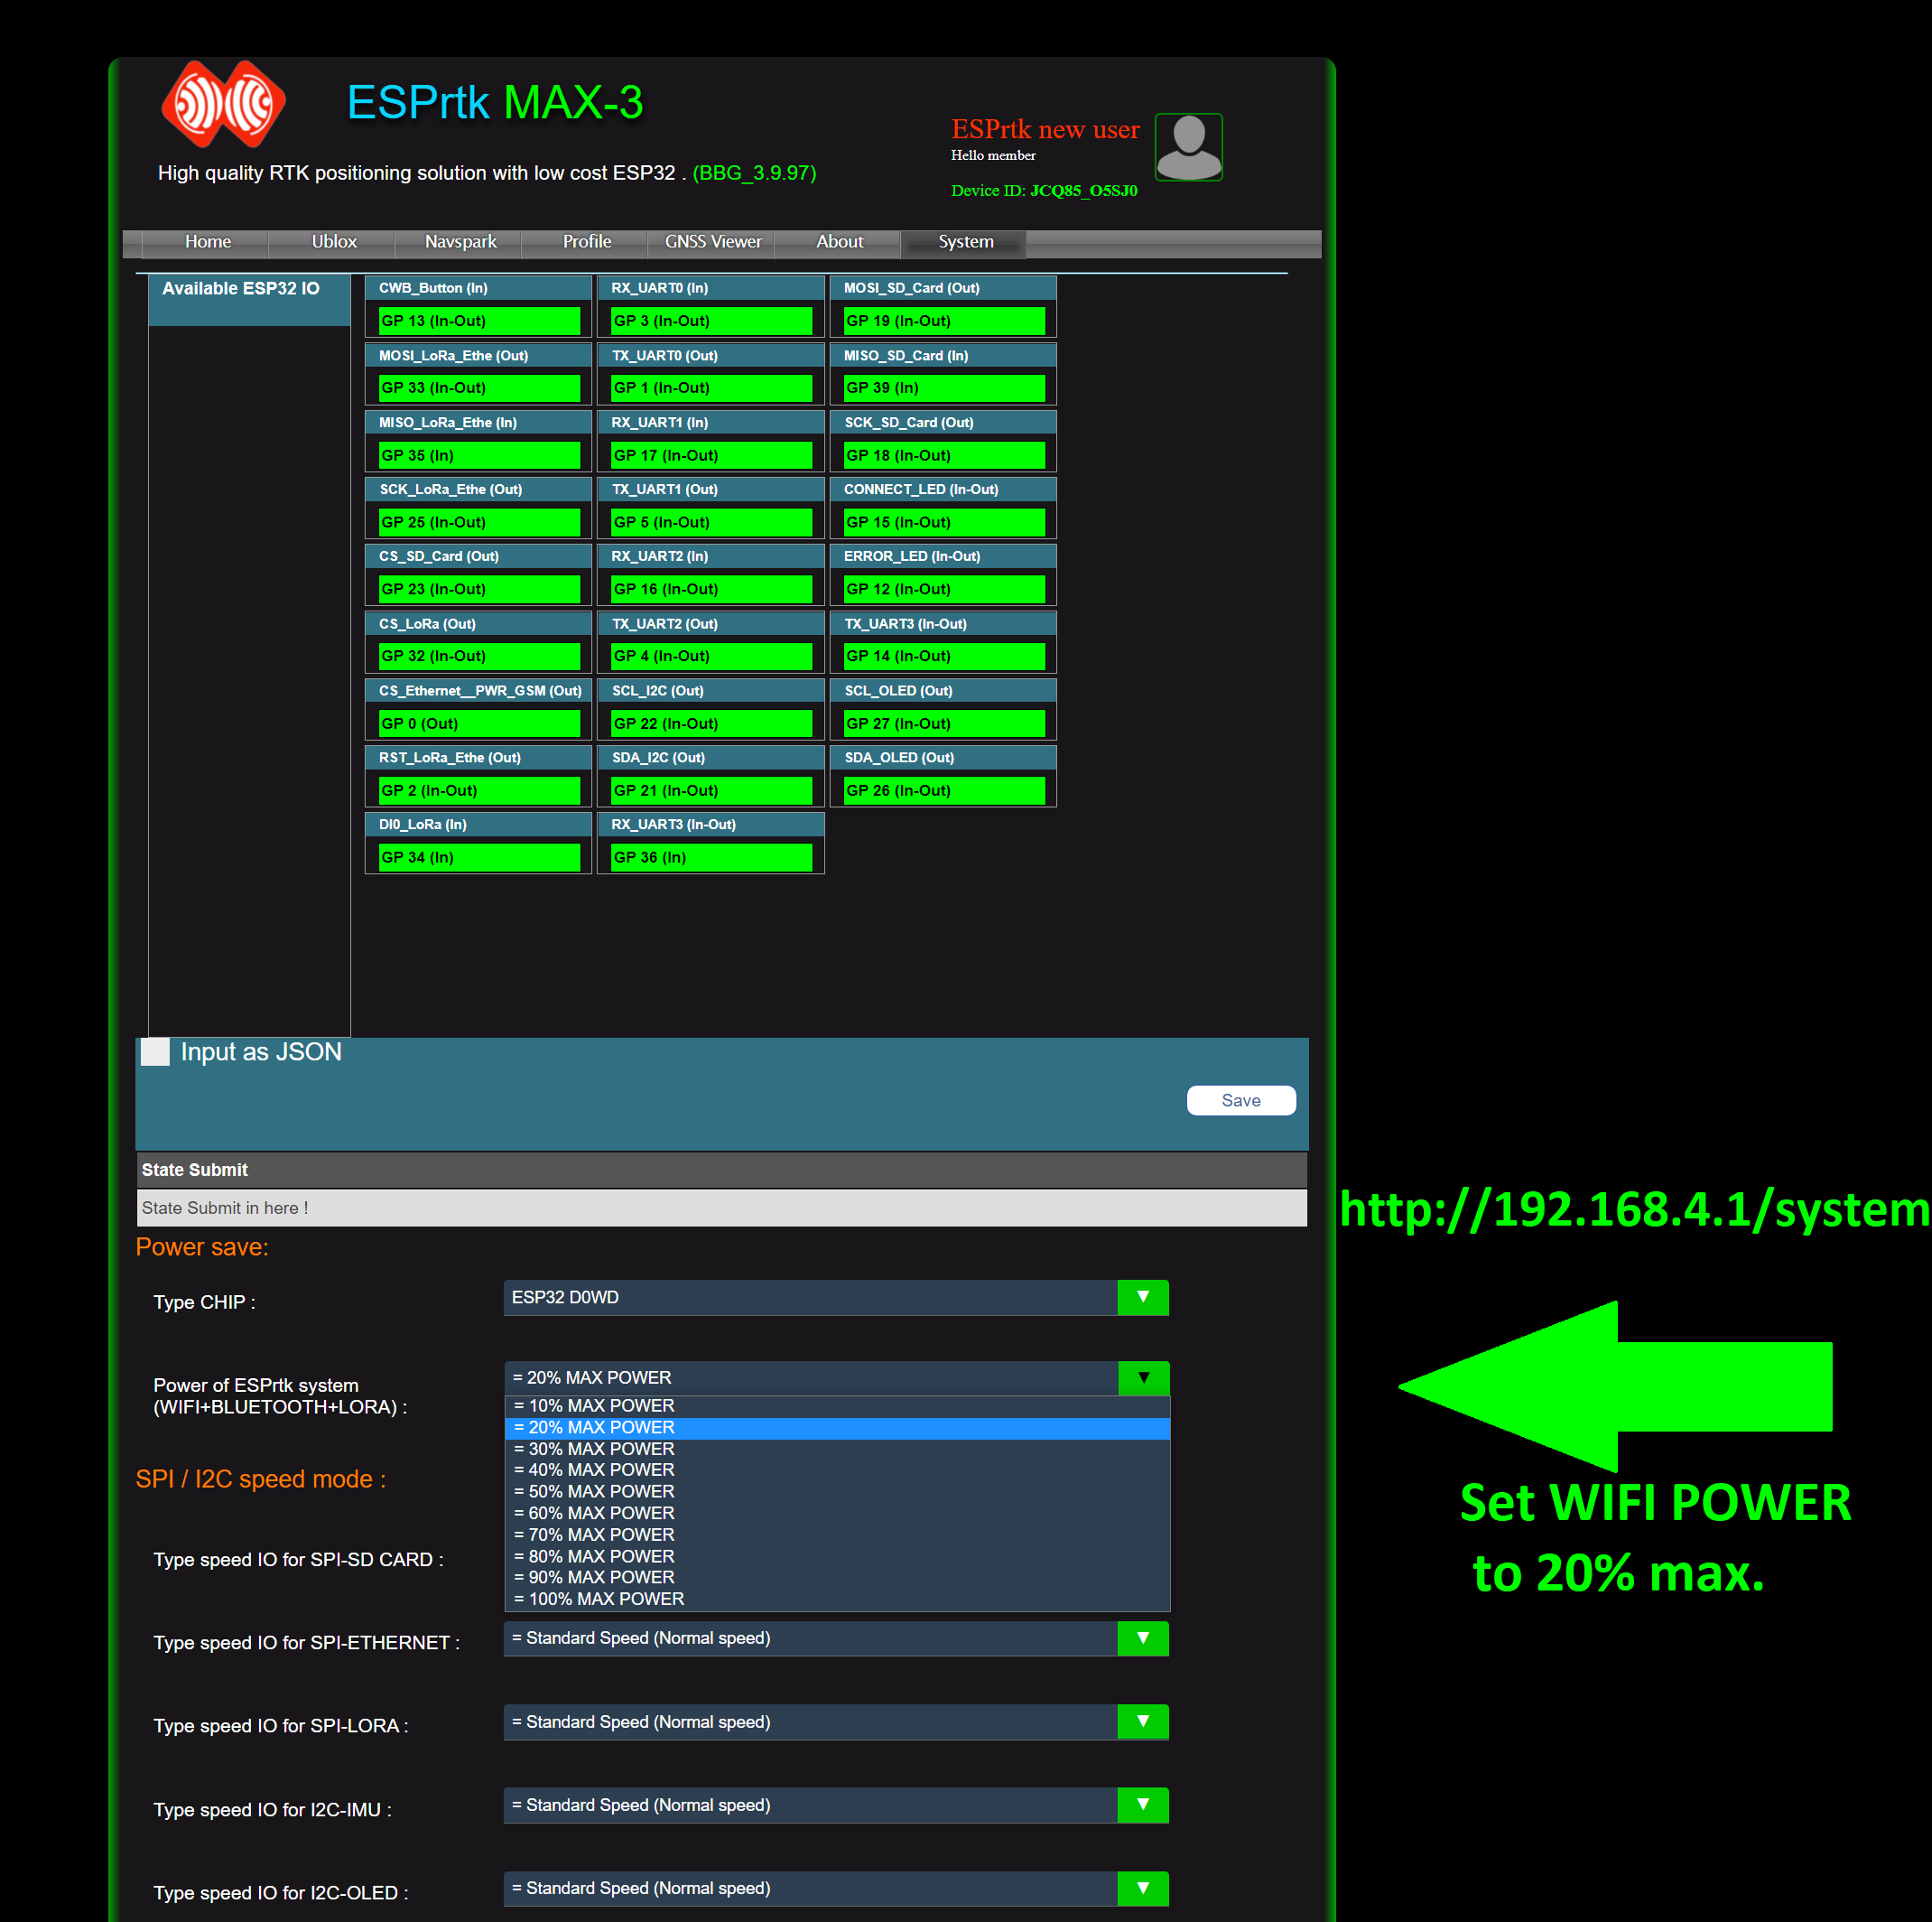Screen dimensions: 1932x1922
Task: Toggle the Input as JSON checkbox
Action: [155, 1051]
